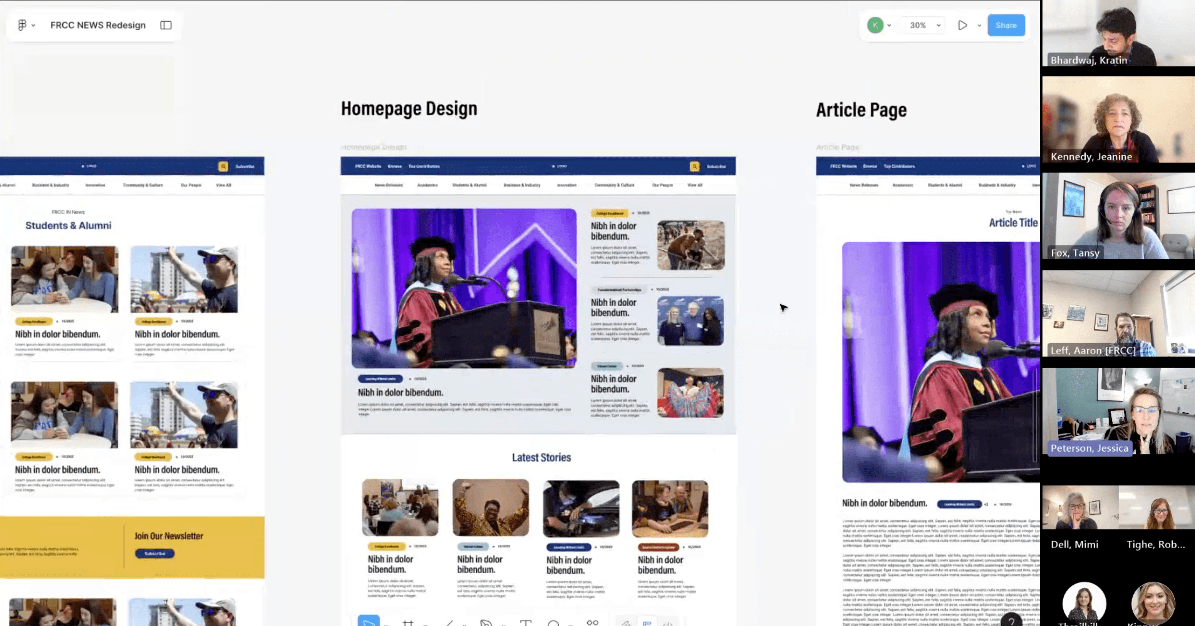Select the Move tool in bottom toolbar
This screenshot has width=1195, height=626.
pos(368,622)
